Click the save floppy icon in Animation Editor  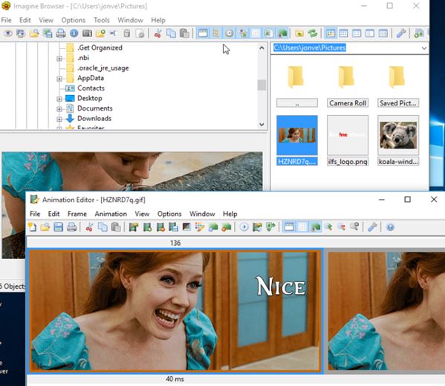(59, 227)
